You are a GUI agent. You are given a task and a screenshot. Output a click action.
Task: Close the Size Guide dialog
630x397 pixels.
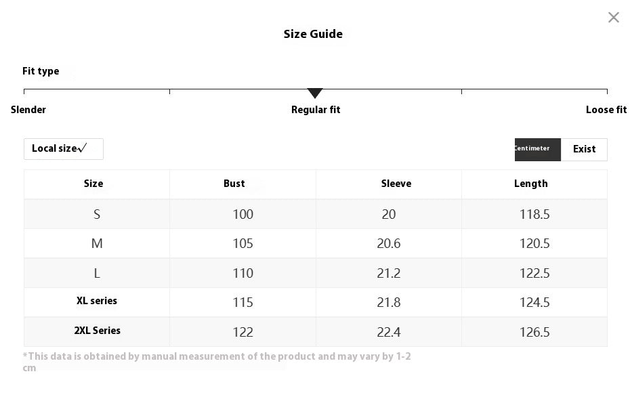click(613, 18)
